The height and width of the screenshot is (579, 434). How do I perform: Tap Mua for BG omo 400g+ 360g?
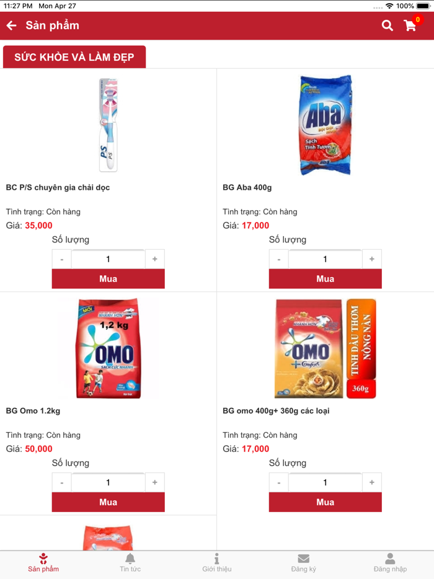click(325, 502)
